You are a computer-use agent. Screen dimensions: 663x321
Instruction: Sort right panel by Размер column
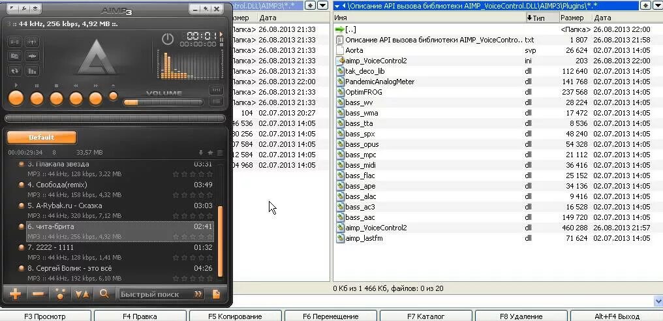click(x=576, y=18)
